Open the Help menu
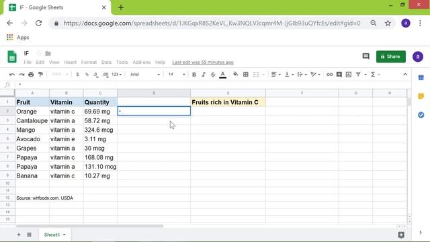This screenshot has height=242, width=430. pos(160,63)
